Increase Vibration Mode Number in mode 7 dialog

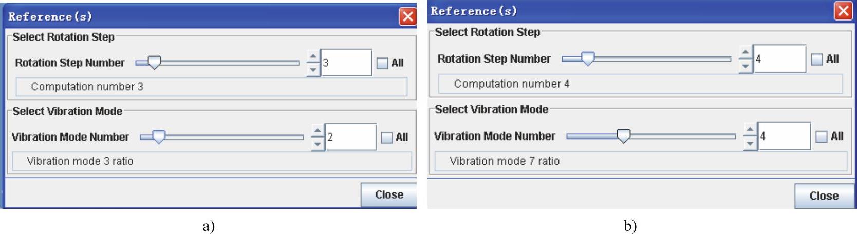coord(750,130)
